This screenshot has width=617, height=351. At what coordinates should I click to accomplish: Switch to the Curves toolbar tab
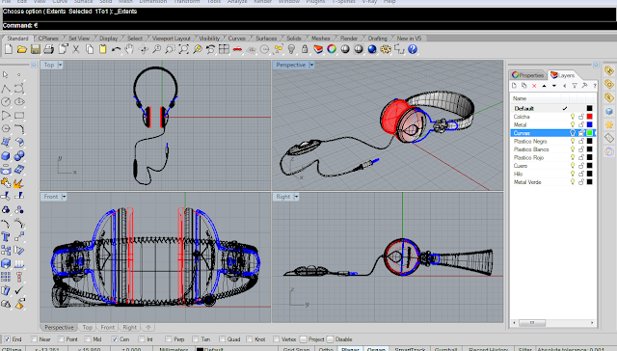236,39
